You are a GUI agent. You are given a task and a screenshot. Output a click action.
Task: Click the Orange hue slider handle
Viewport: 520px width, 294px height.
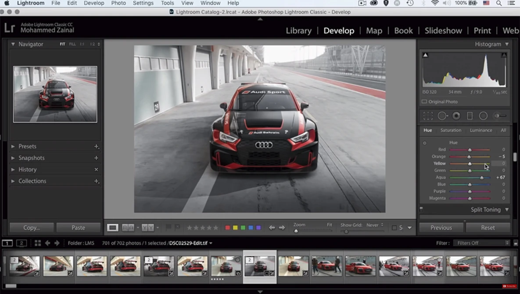[469, 157]
